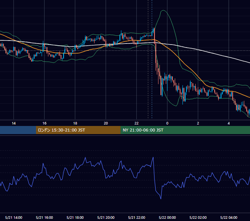
Task: Click the 5/21 22:00 time label
Action: (x=137, y=217)
